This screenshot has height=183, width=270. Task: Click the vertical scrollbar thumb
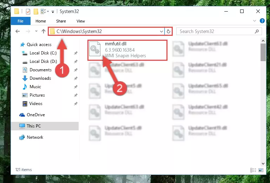coord(263,52)
